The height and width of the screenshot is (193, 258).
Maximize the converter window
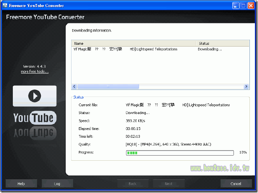[x=243, y=6]
